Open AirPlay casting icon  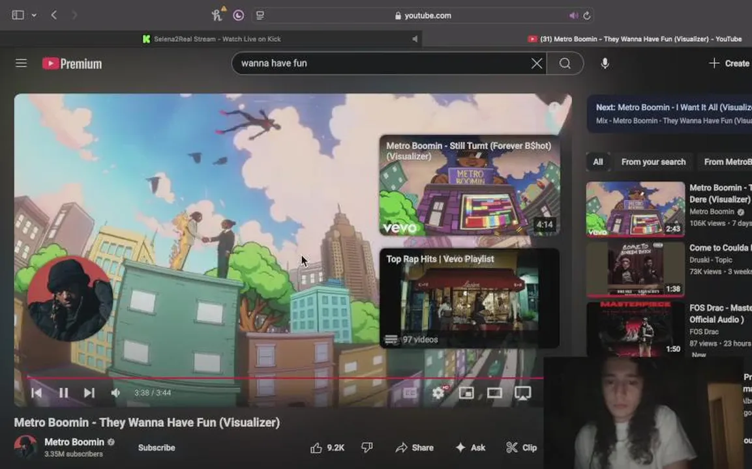coord(523,393)
